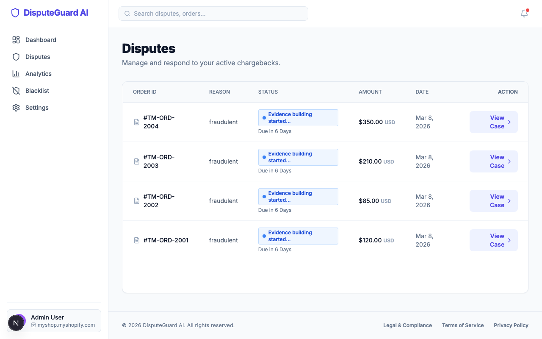The width and height of the screenshot is (542, 339).
Task: Switch to the Disputes section
Action: [x=37, y=57]
